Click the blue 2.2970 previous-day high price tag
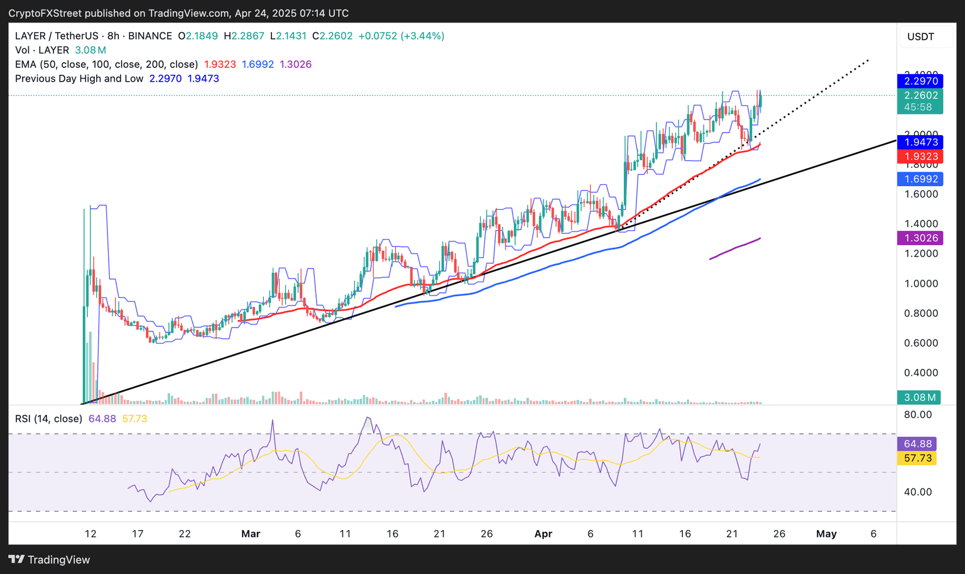965x574 pixels. click(920, 81)
